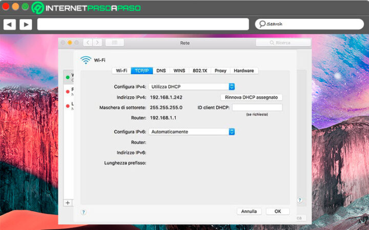Screen dimensions: 369x230
Task: Click the ID client DHCP field
Action: point(257,108)
